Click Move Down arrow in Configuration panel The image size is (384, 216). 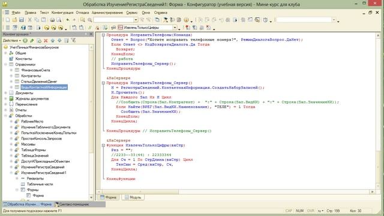click(x=59, y=40)
